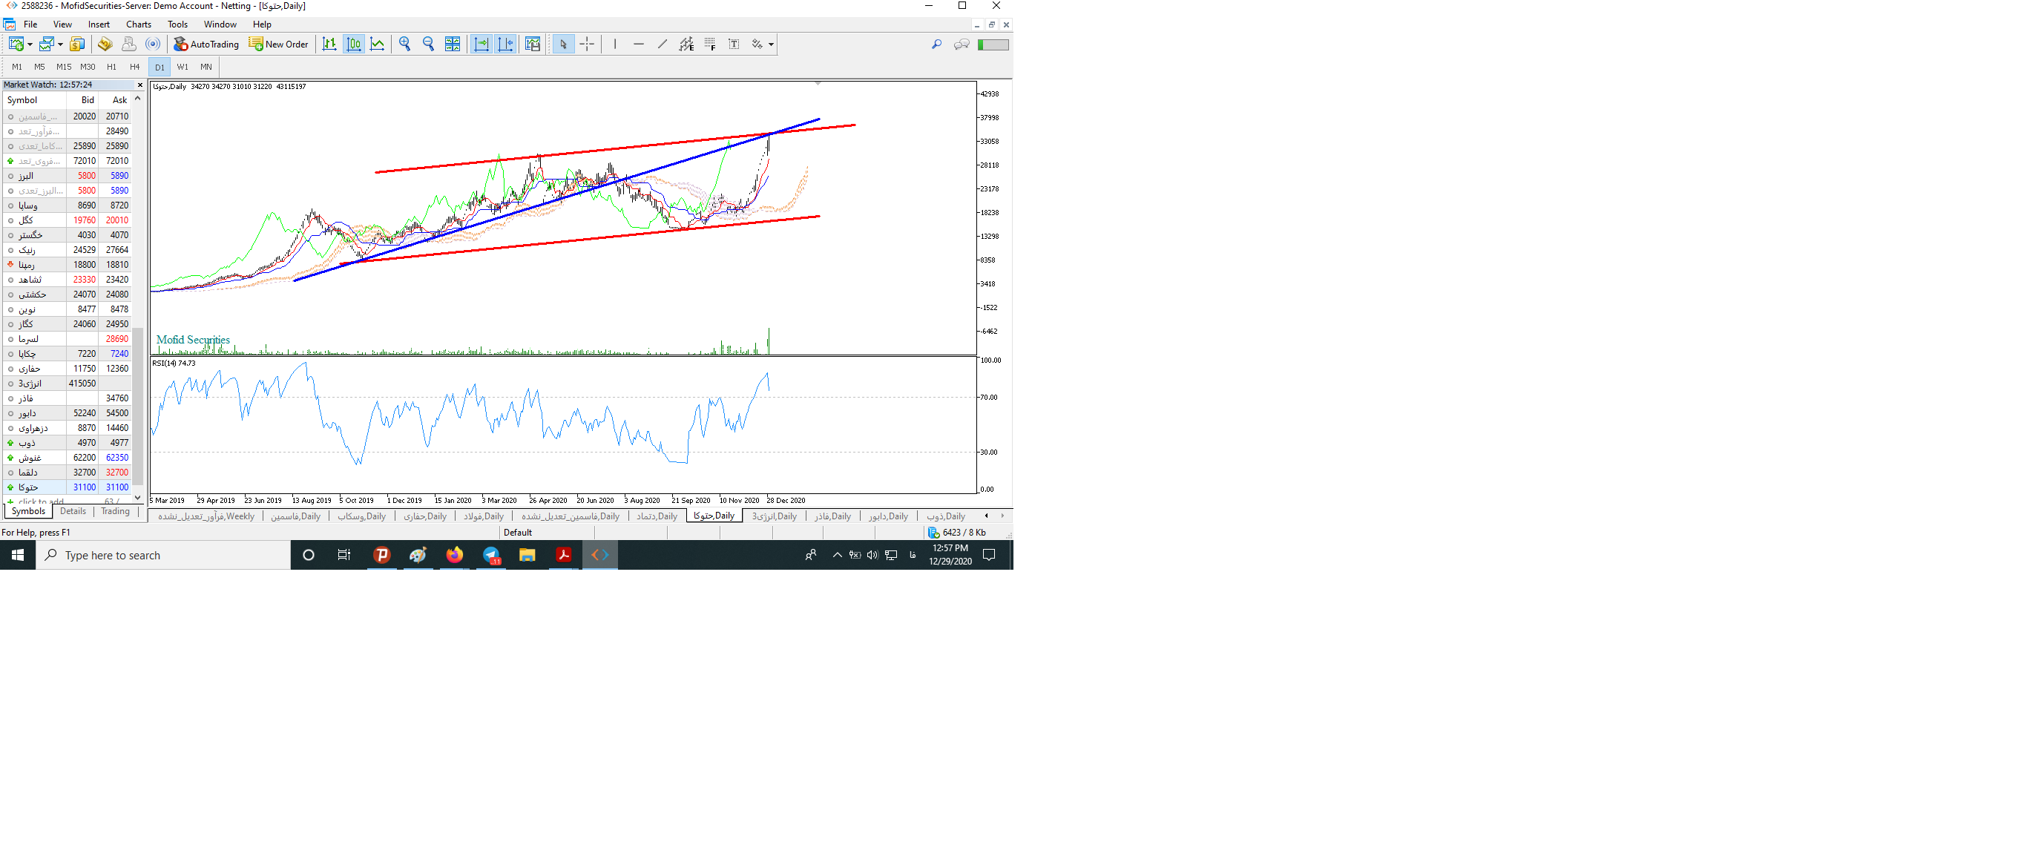Place a New Order

[279, 44]
